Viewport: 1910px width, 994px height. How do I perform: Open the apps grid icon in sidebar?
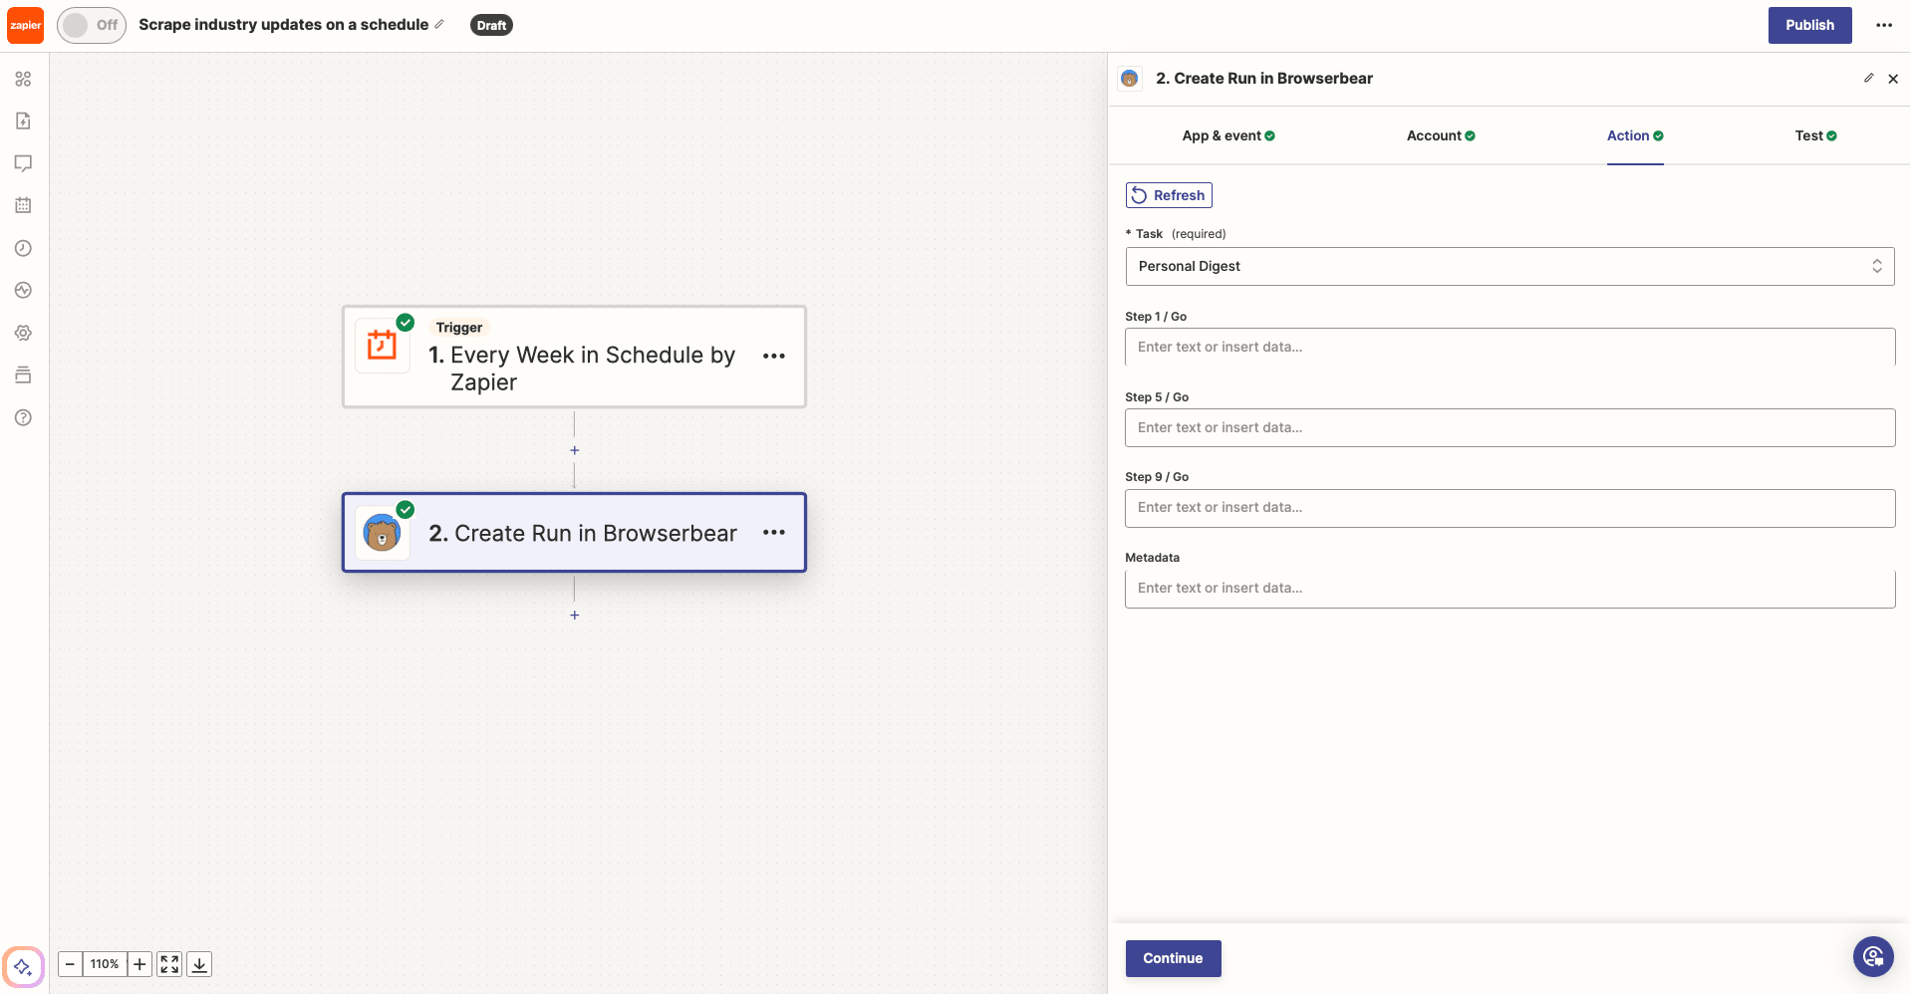pos(23,79)
